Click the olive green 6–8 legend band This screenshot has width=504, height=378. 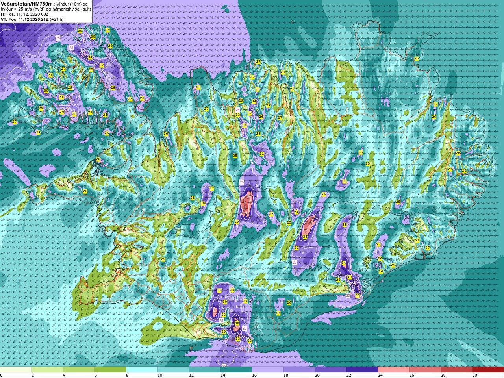[x=110, y=370]
